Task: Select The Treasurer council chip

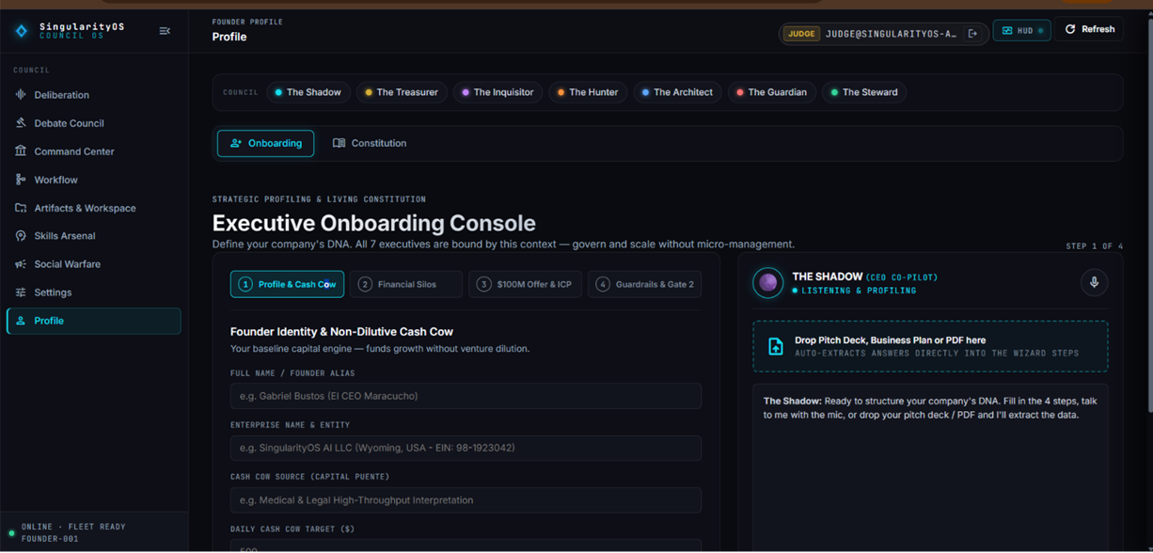Action: (x=402, y=92)
